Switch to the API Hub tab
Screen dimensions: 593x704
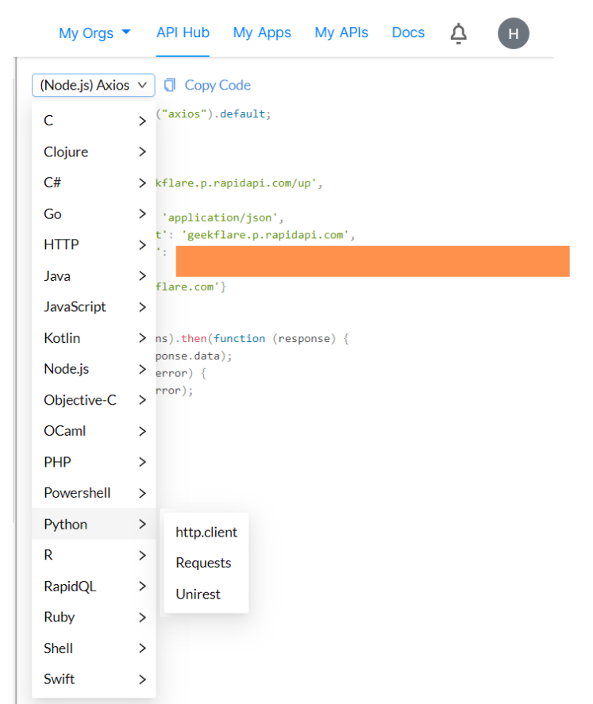click(183, 33)
